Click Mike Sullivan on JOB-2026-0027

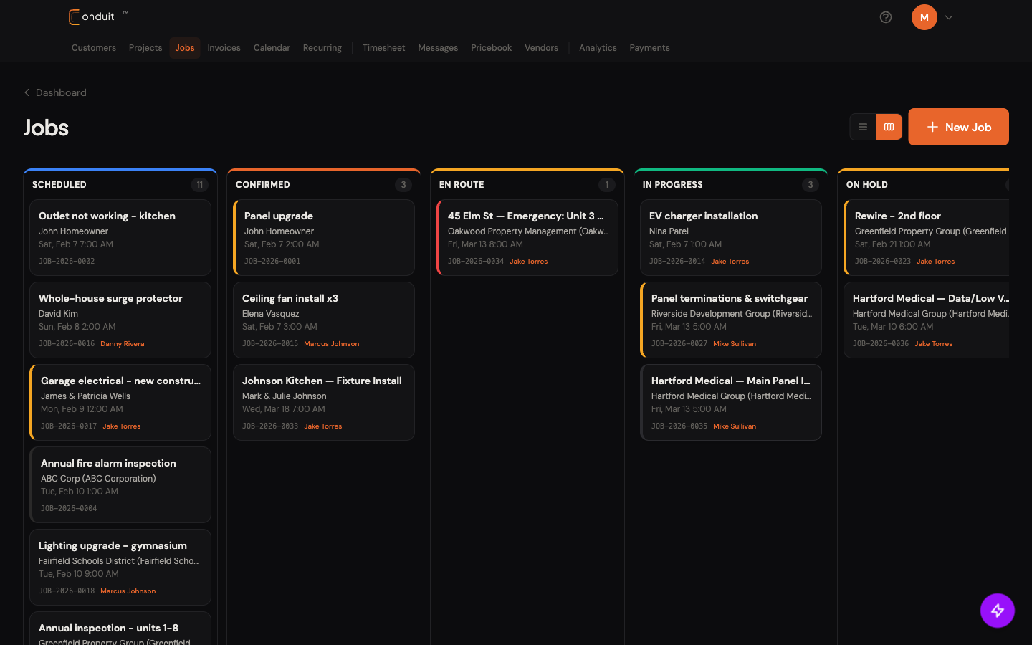click(735, 344)
